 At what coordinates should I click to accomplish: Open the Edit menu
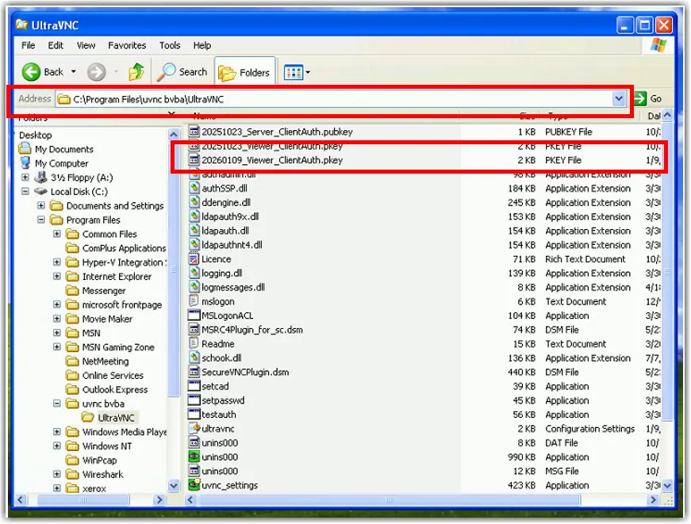pos(56,45)
